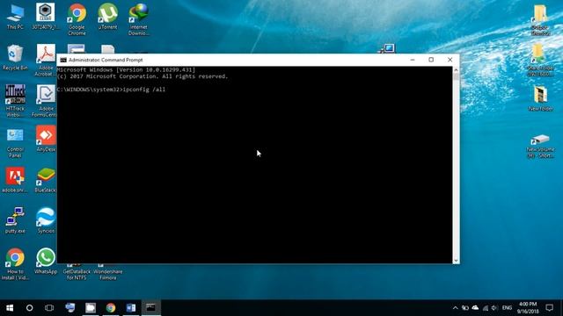Launch the uTorrent desktop shortcut
The image size is (563, 316).
(x=107, y=17)
